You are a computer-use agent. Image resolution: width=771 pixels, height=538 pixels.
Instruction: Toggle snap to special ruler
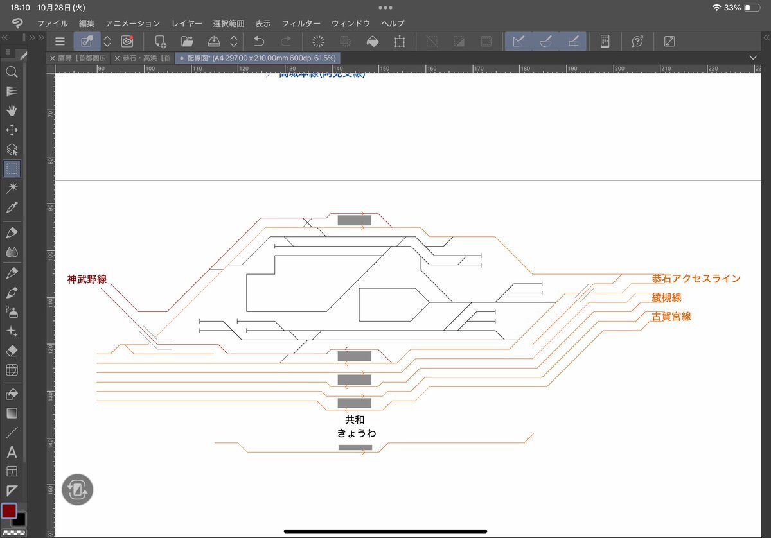546,42
